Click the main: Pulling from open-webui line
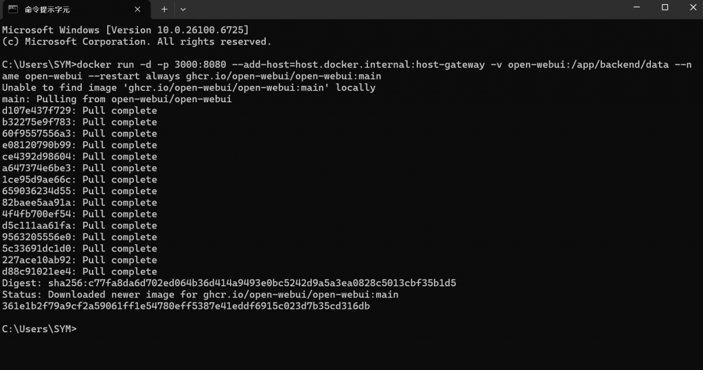 (117, 99)
